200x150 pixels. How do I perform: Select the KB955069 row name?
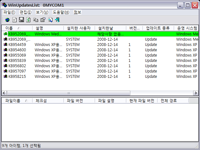click(17, 55)
